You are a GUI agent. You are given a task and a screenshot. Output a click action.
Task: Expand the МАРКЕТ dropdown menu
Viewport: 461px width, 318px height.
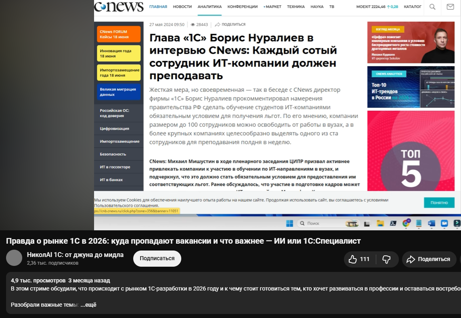tap(272, 6)
